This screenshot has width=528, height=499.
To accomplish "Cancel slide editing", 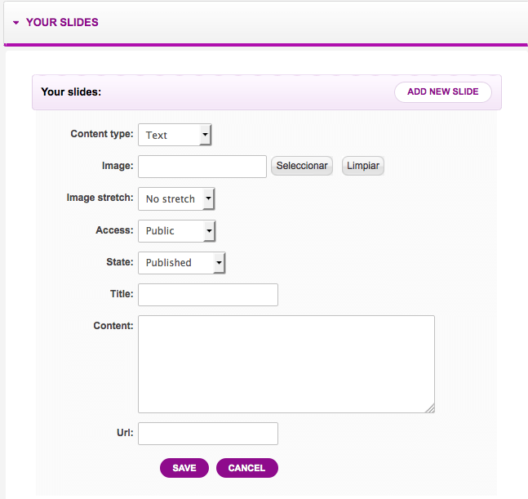I will [x=246, y=468].
